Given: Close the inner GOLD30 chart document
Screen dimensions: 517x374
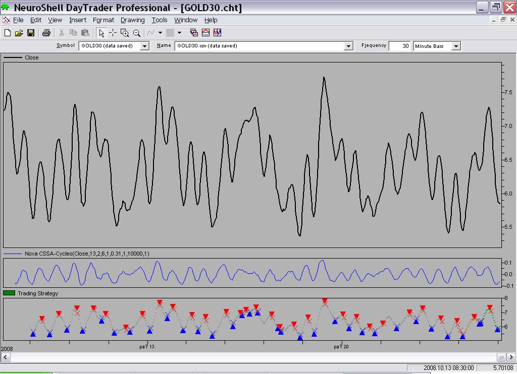Looking at the screenshot, I should [x=512, y=20].
